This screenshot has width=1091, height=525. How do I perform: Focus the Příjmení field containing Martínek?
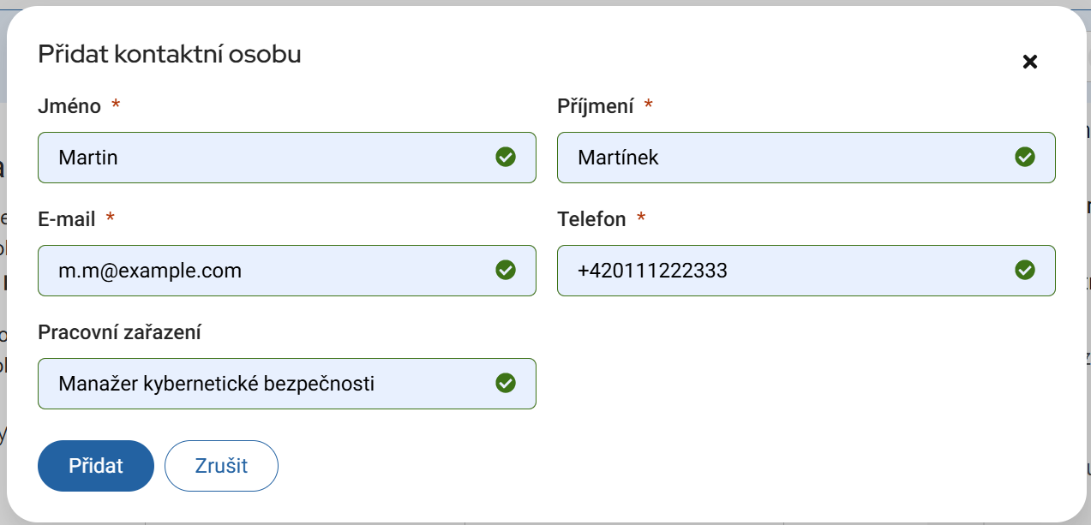coord(771,158)
